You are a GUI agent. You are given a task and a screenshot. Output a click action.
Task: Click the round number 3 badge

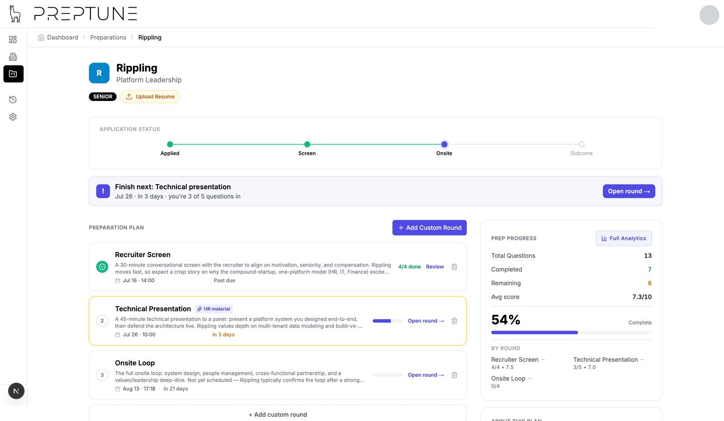(x=102, y=375)
